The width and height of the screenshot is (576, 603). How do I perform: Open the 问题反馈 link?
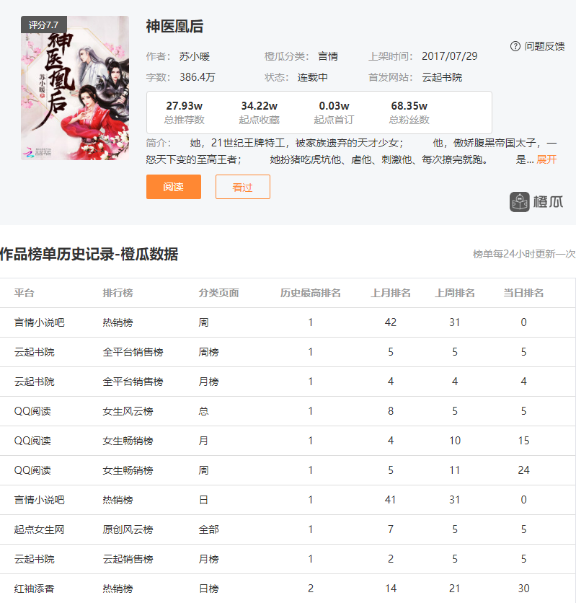point(544,46)
